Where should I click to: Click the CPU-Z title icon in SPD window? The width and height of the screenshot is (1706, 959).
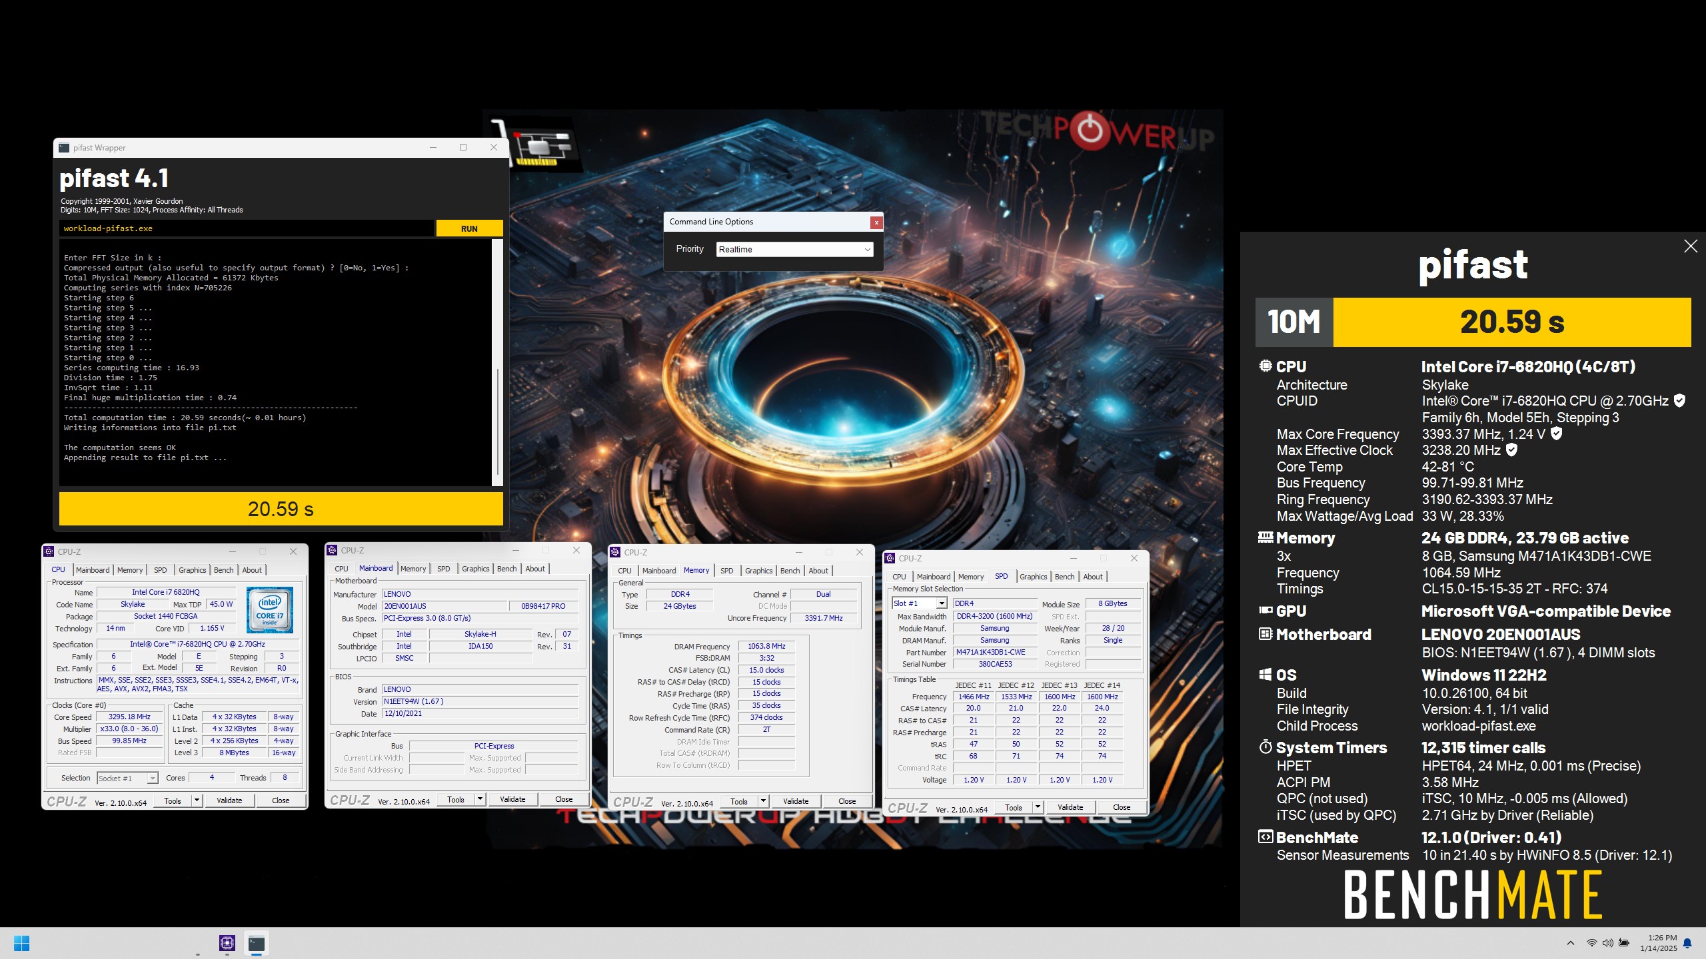click(x=890, y=558)
